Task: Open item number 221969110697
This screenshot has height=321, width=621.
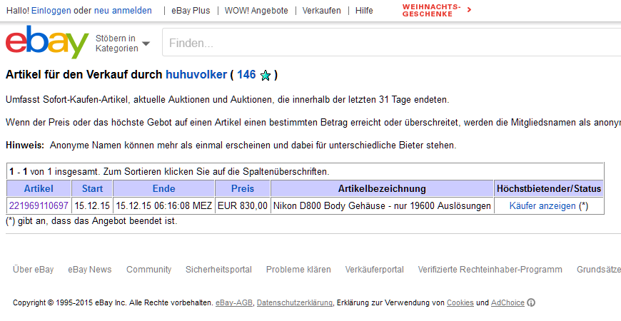Action: coord(39,206)
